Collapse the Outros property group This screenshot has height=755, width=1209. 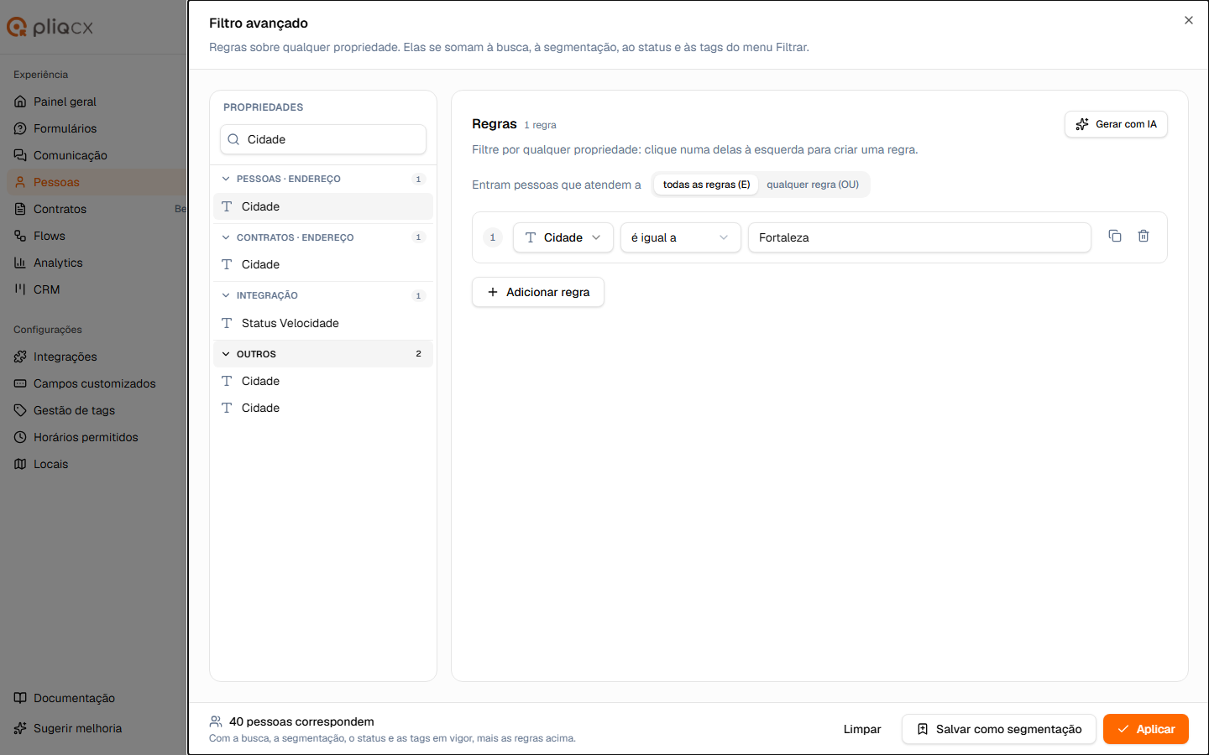pyautogui.click(x=323, y=354)
